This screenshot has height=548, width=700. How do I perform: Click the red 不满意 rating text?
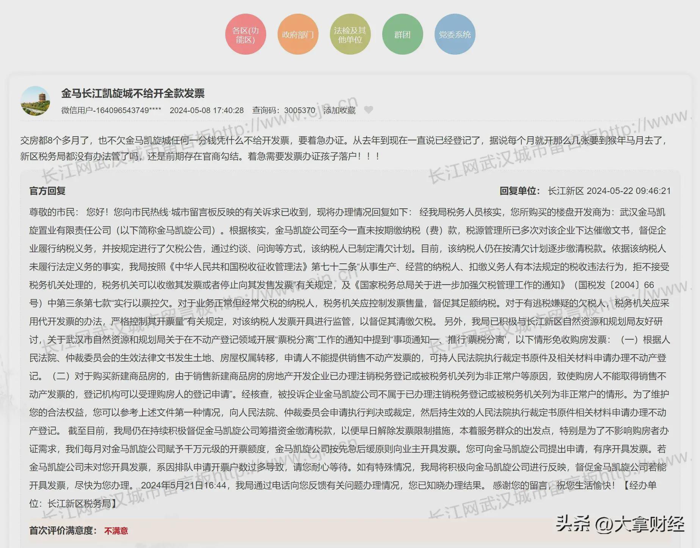[x=116, y=531]
